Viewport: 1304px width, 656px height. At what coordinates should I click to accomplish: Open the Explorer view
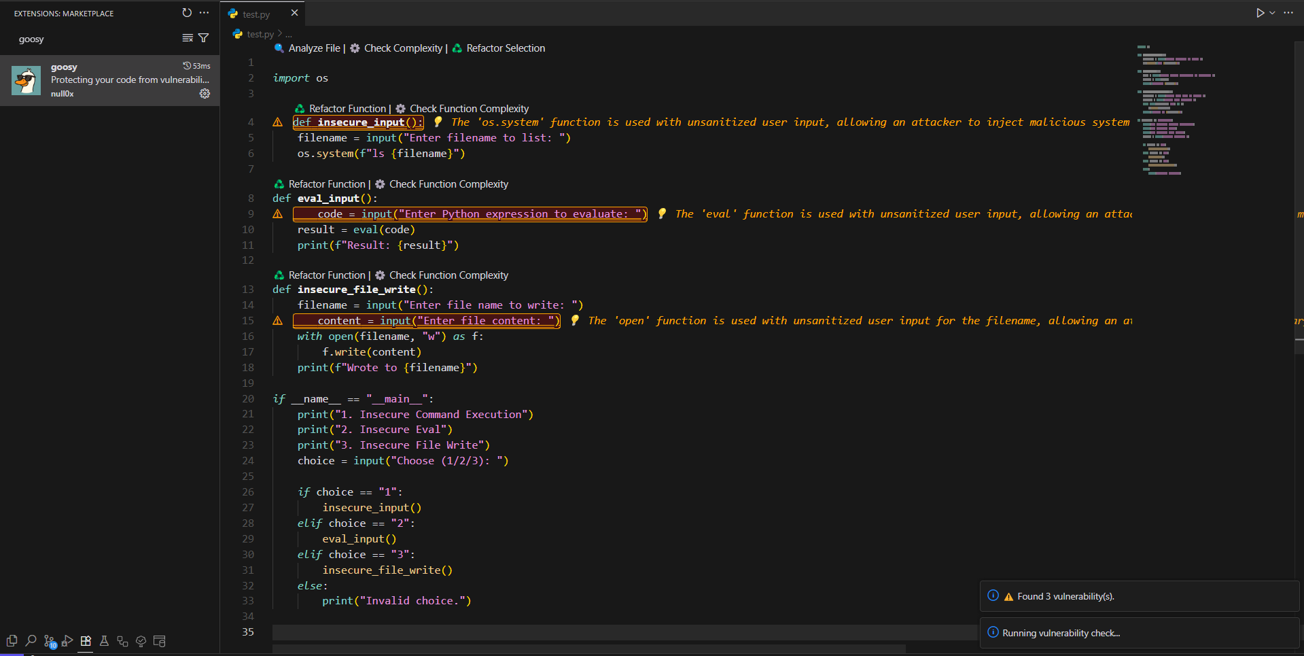[x=12, y=640]
